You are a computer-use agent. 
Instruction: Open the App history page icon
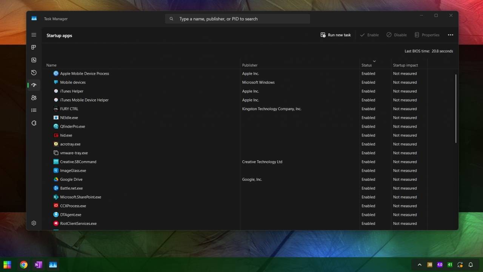pos(34,72)
